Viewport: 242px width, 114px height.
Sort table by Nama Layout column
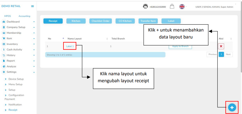74,38
